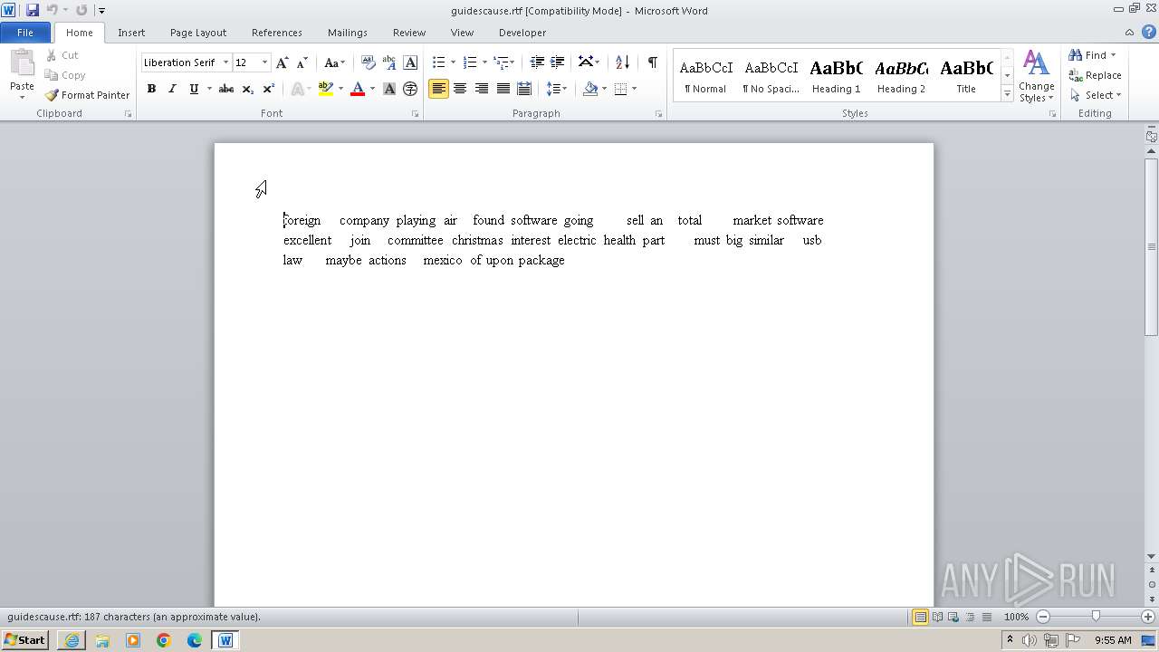Apply the Title style

tap(966, 76)
